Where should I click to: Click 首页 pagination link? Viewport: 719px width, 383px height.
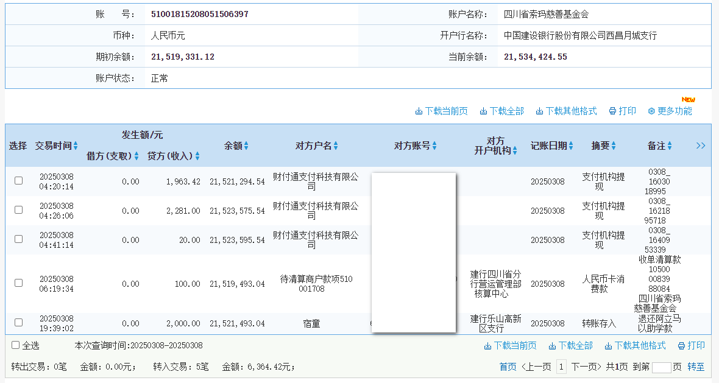[x=508, y=367]
